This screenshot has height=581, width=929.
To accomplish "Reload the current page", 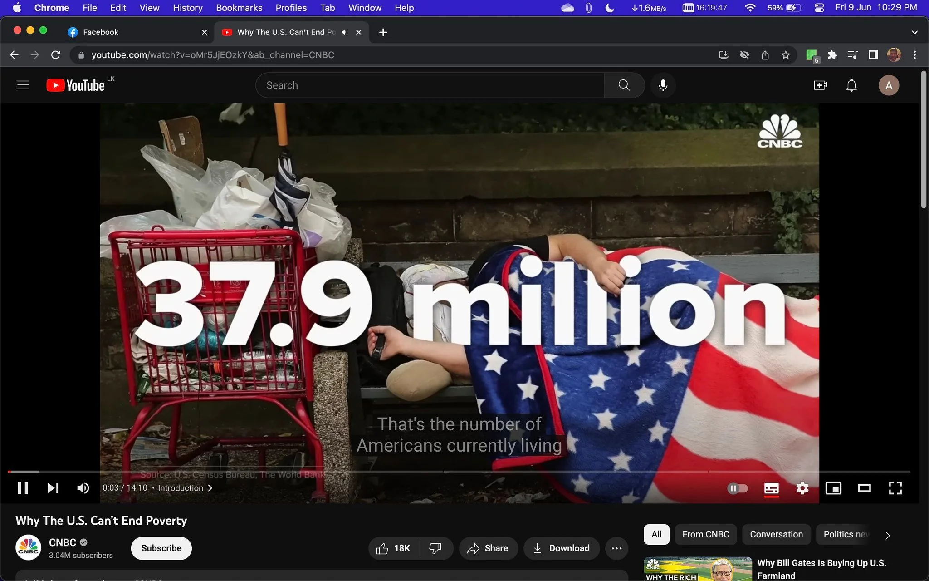I will point(55,55).
